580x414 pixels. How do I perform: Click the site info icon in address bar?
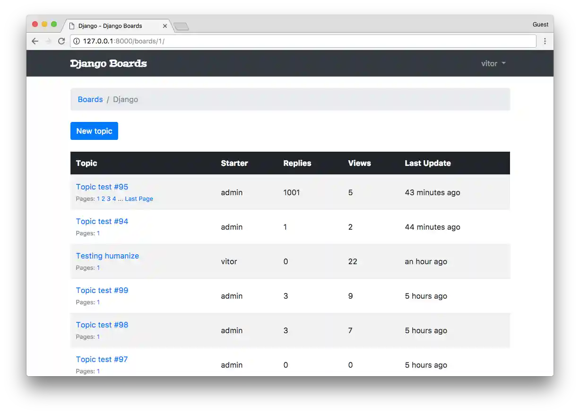click(x=77, y=41)
